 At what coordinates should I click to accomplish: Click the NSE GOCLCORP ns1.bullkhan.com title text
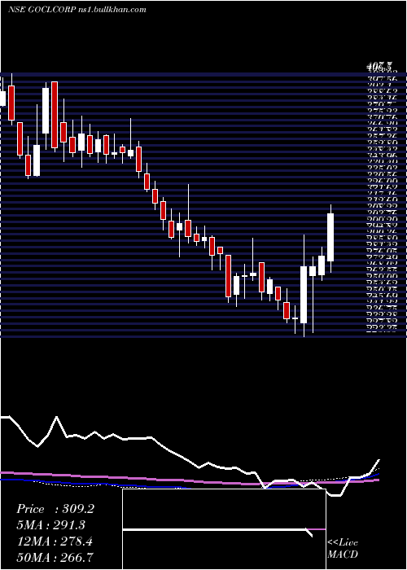pos(77,9)
